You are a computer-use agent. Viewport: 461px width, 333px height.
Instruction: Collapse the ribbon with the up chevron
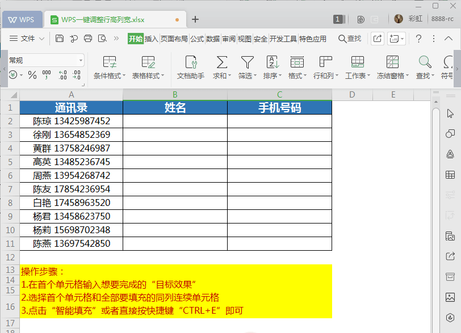click(x=449, y=39)
